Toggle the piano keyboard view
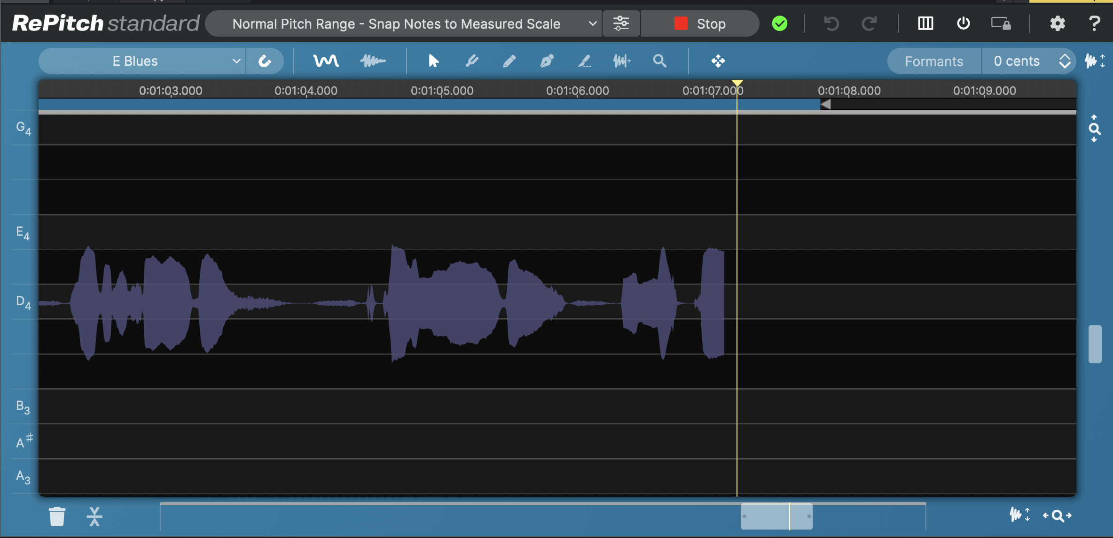This screenshot has width=1113, height=538. (x=925, y=23)
